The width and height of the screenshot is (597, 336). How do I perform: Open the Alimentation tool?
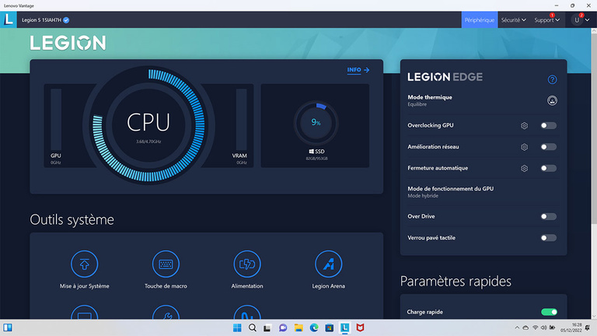(247, 270)
